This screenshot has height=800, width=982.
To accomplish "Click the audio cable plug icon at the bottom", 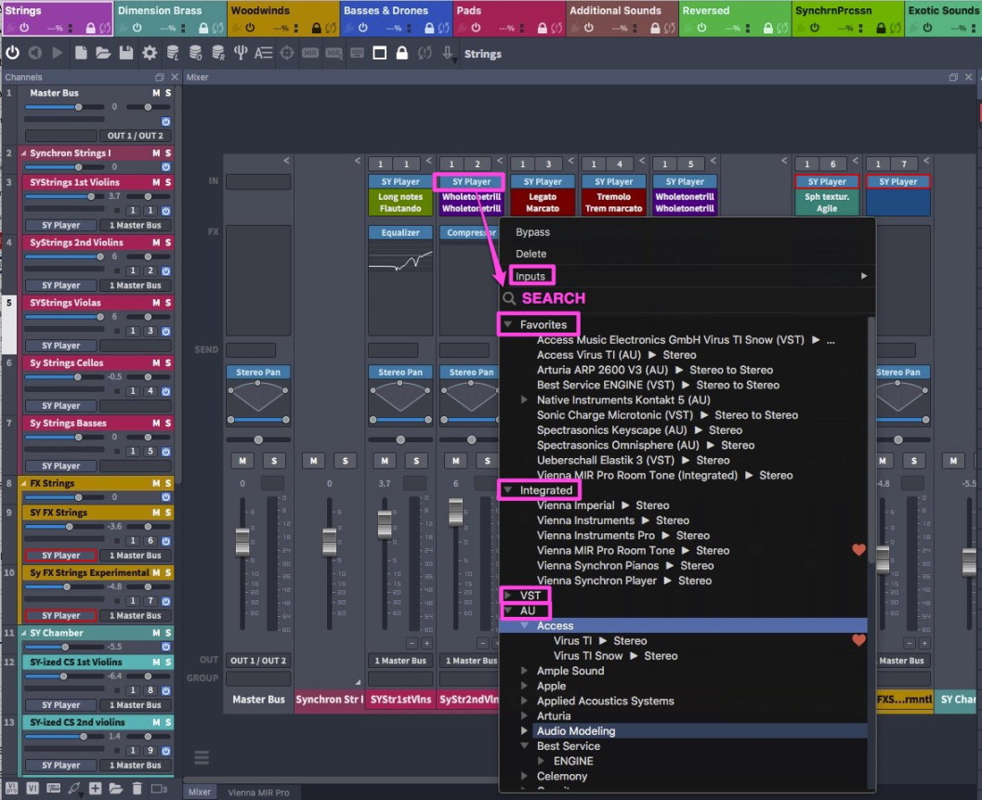I will coord(74,788).
